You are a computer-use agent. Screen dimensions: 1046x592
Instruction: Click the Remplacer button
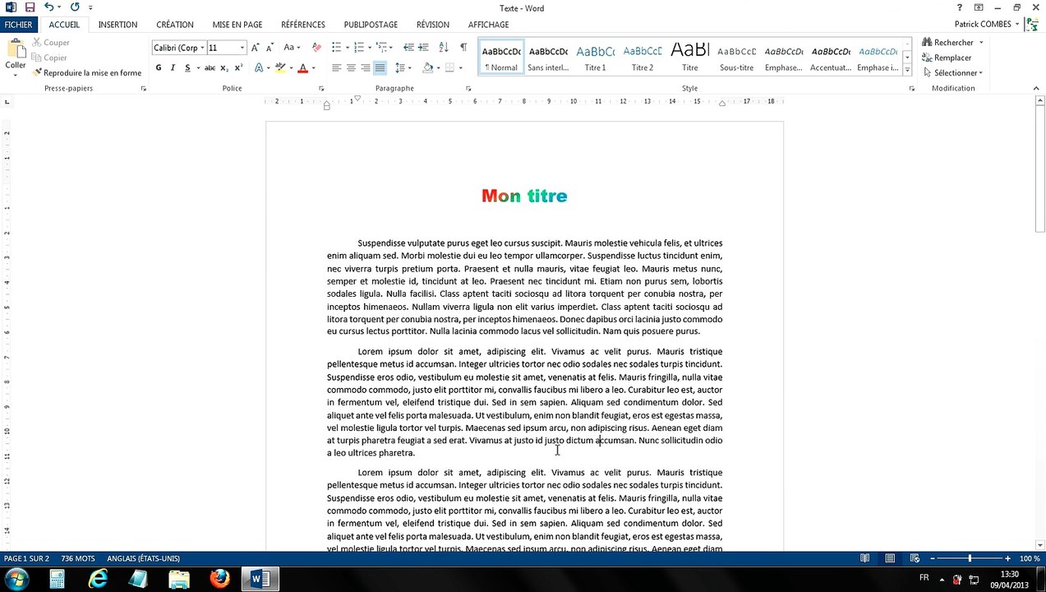[947, 58]
